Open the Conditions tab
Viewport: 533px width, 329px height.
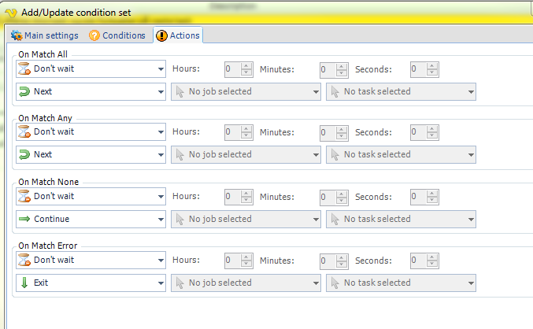pos(117,35)
